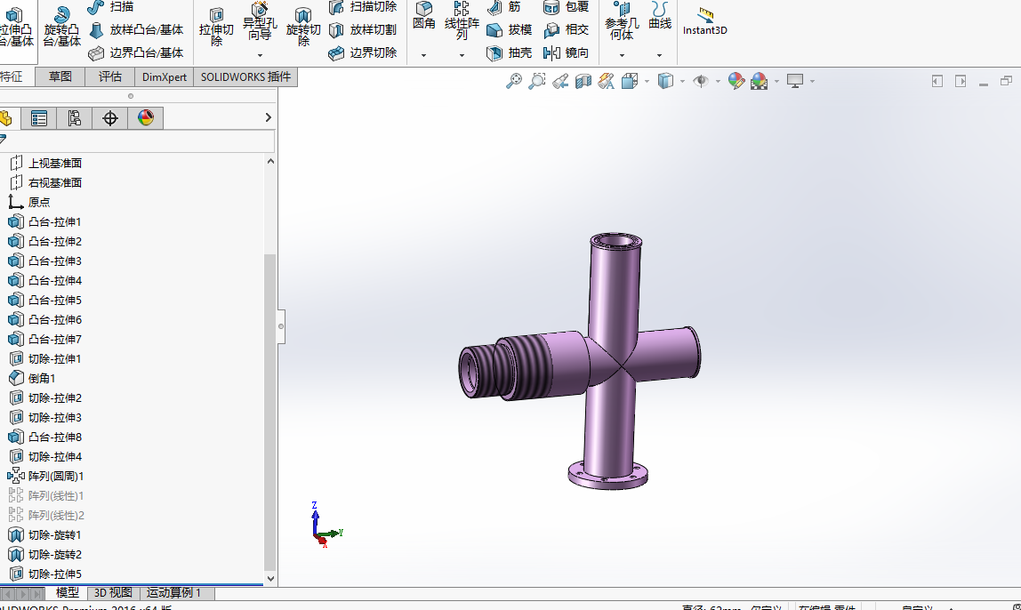Open the DisplayManager color ball tab

point(146,118)
